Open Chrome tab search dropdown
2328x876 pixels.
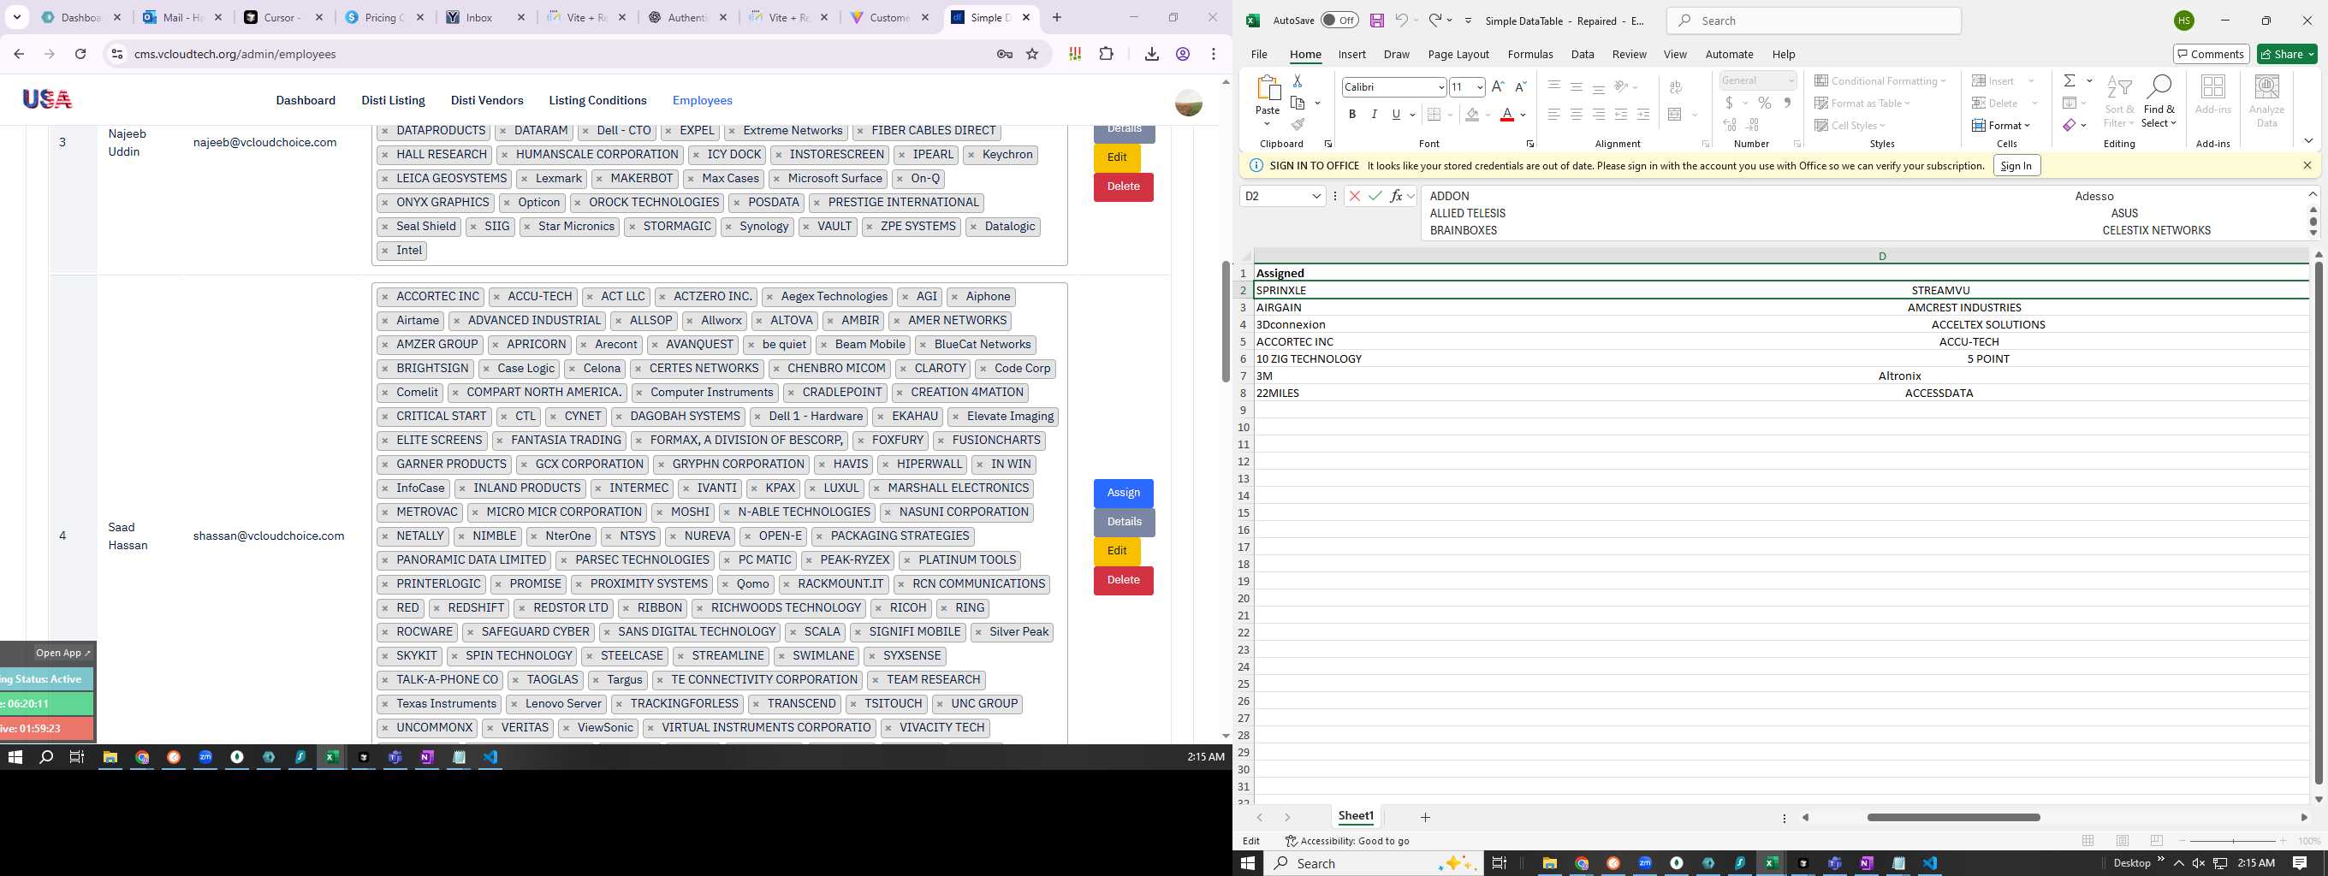[17, 17]
